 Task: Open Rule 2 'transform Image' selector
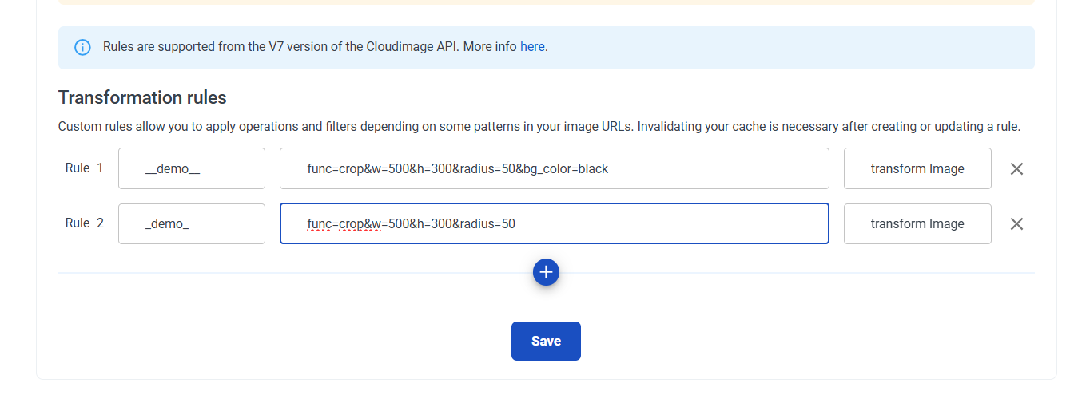tap(917, 223)
